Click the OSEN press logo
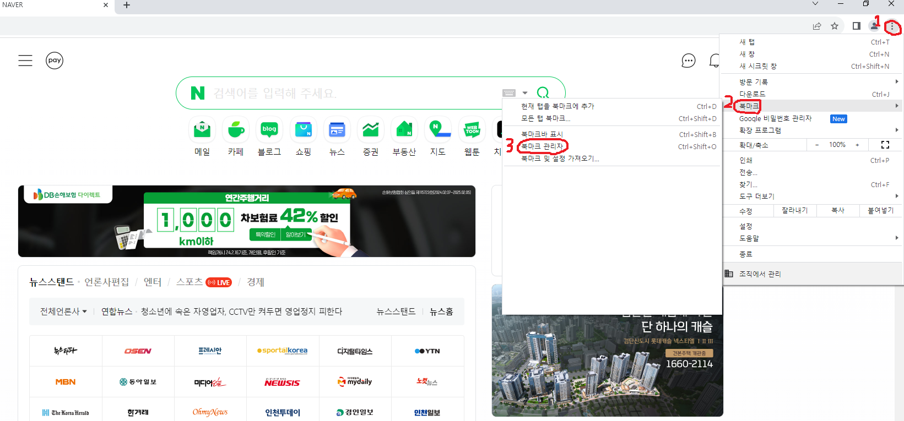Screen dimensions: 904x421 138,351
